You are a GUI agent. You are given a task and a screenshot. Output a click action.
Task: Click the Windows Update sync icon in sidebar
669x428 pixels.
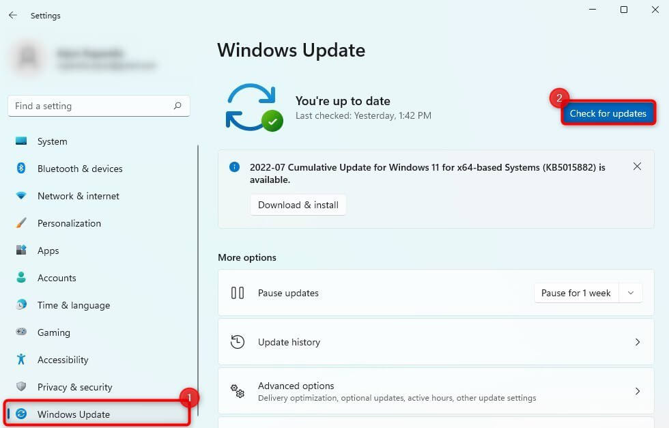pos(21,414)
